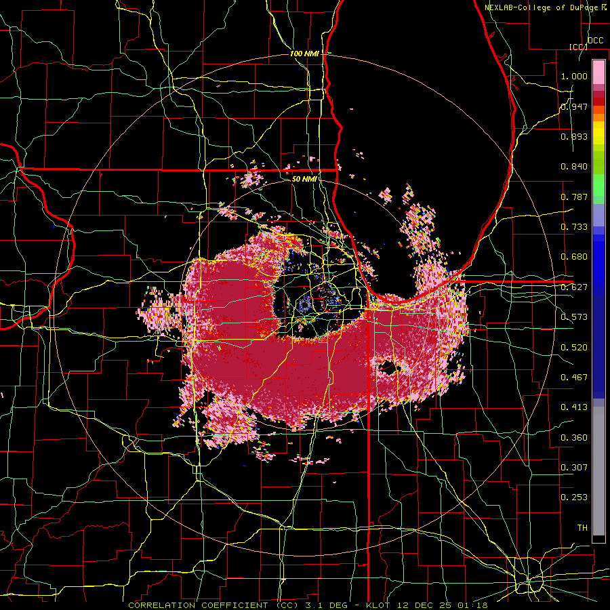Click the DCC label above the legend
This screenshot has height=610, width=610.
pos(595,41)
